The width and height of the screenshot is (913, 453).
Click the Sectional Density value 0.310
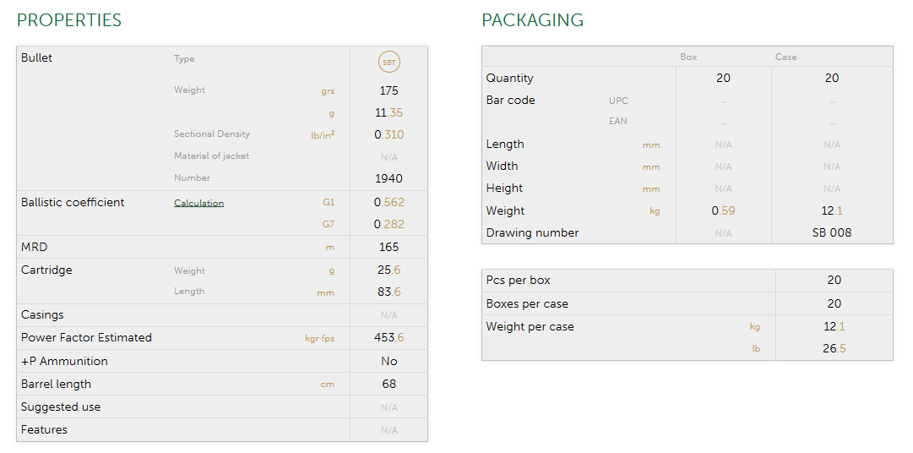[389, 134]
